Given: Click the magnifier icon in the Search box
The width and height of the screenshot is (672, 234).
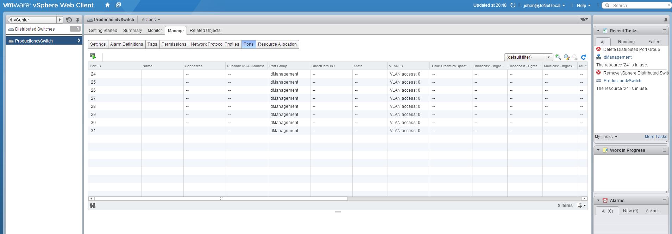Looking at the screenshot, I should 607,5.
